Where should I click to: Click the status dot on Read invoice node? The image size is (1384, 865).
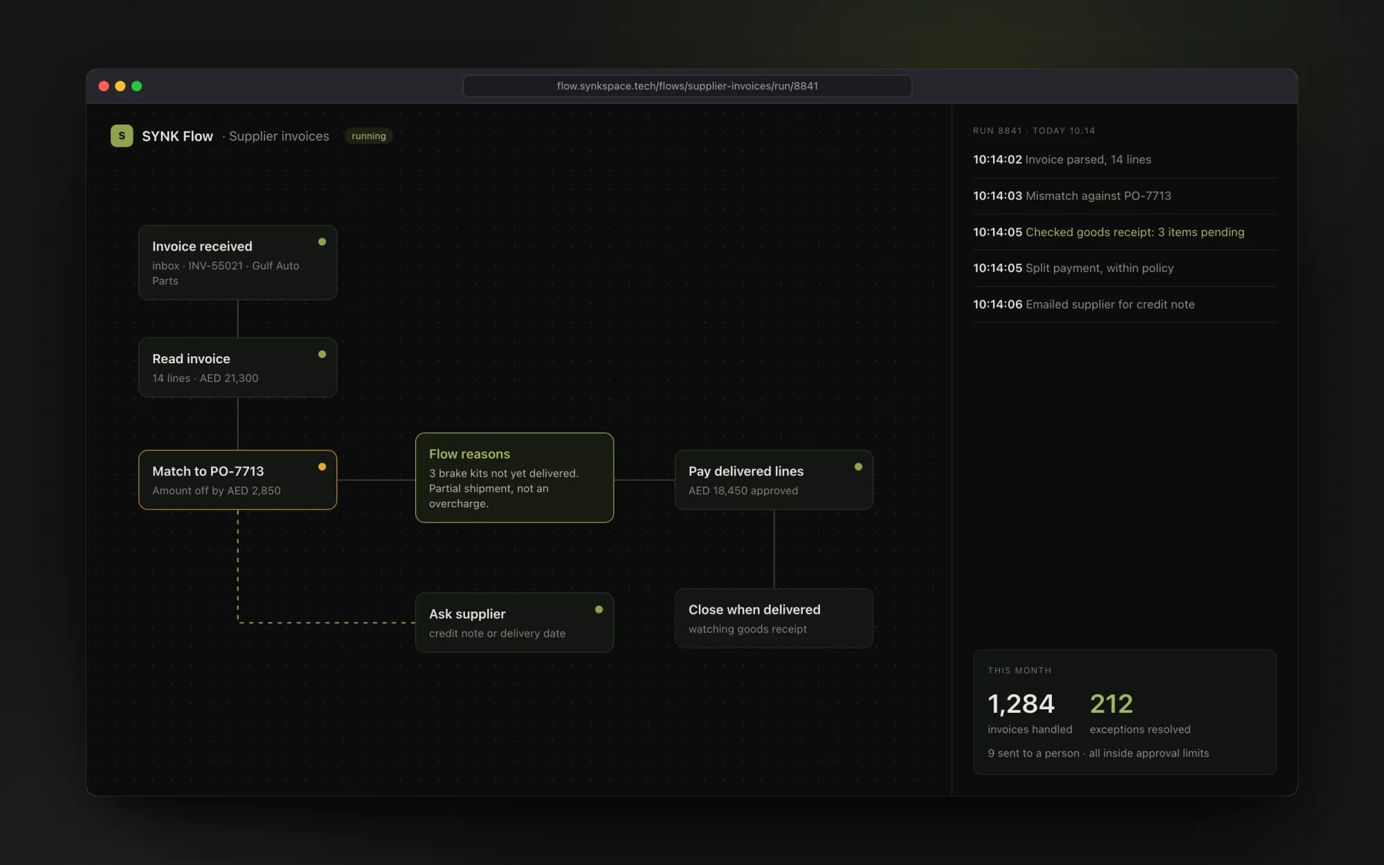click(322, 354)
